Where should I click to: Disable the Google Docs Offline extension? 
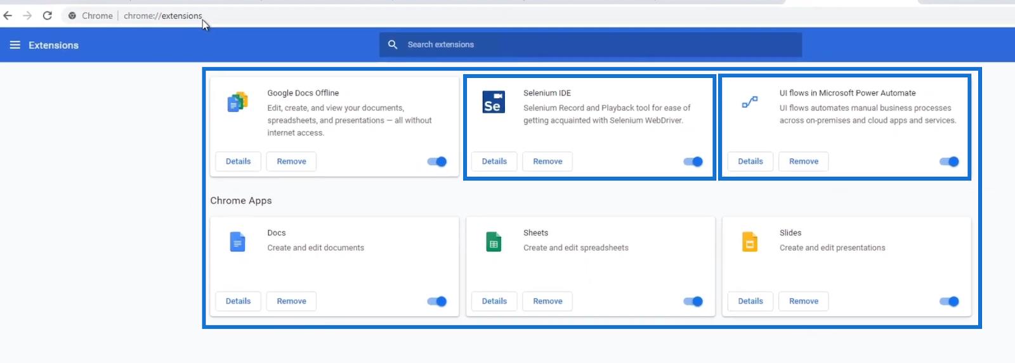tap(437, 162)
